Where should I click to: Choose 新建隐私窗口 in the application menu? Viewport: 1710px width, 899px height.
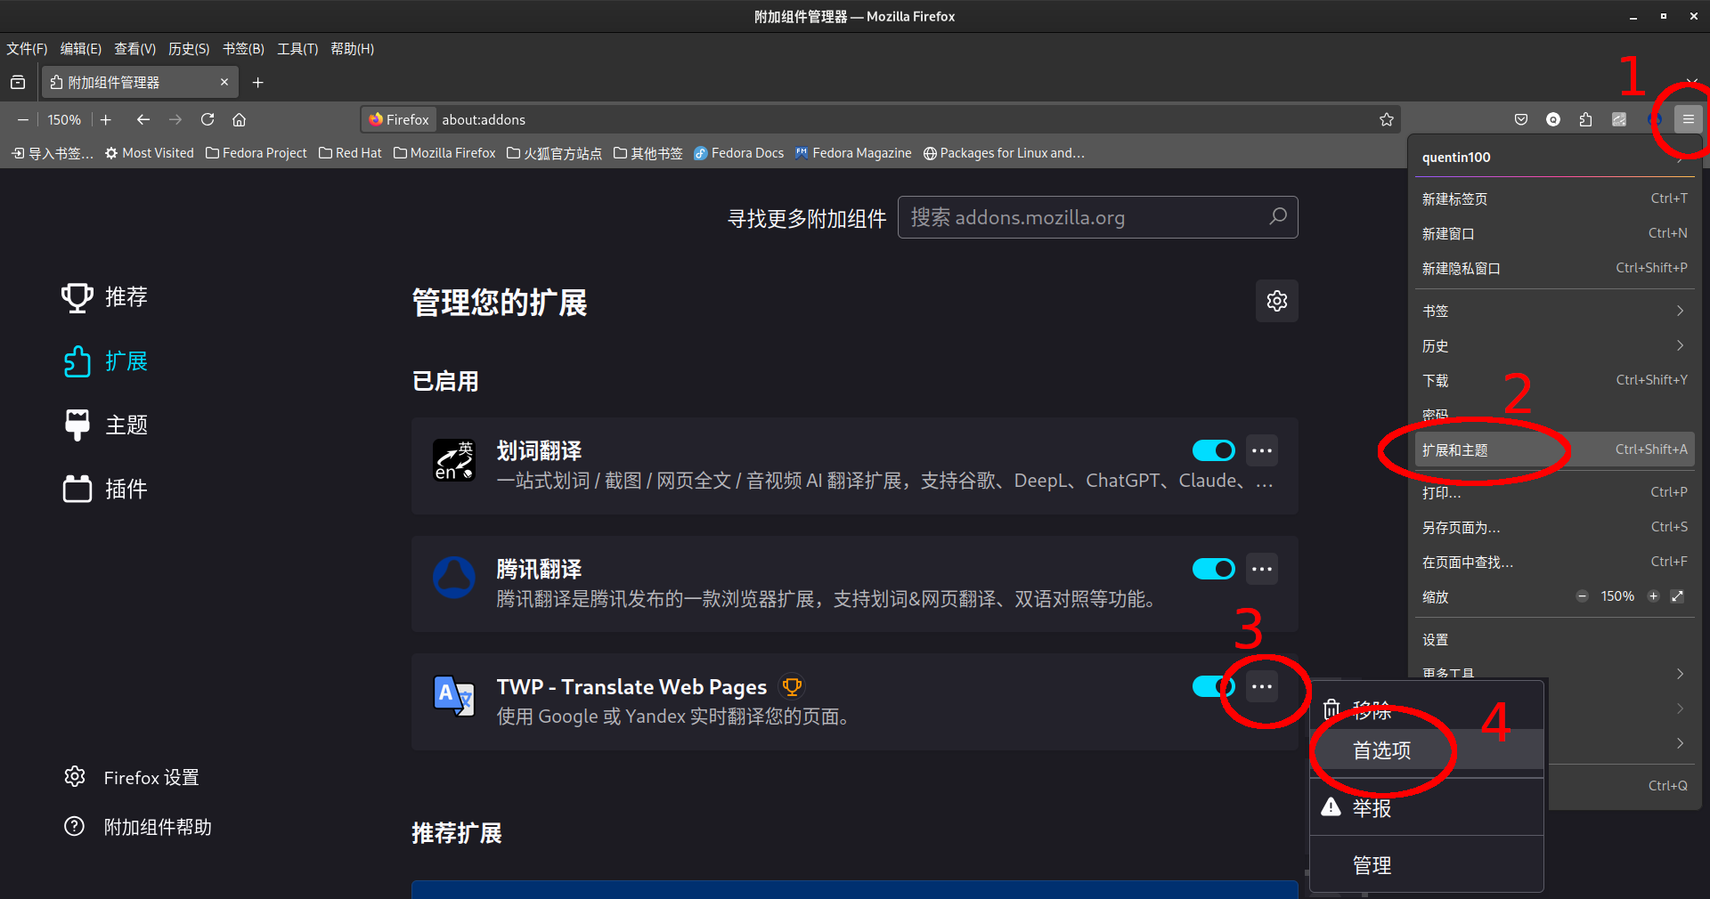(x=1554, y=268)
